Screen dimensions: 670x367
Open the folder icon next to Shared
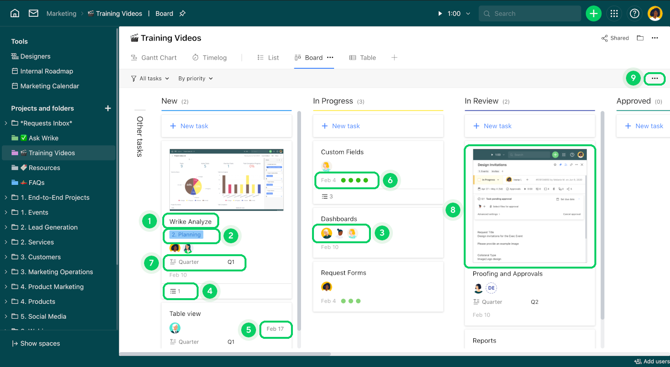pyautogui.click(x=640, y=38)
